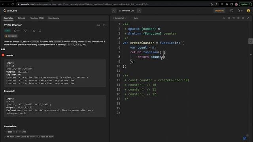Open the editor settings gear
The height and width of the screenshot is (142, 253).
click(243, 18)
